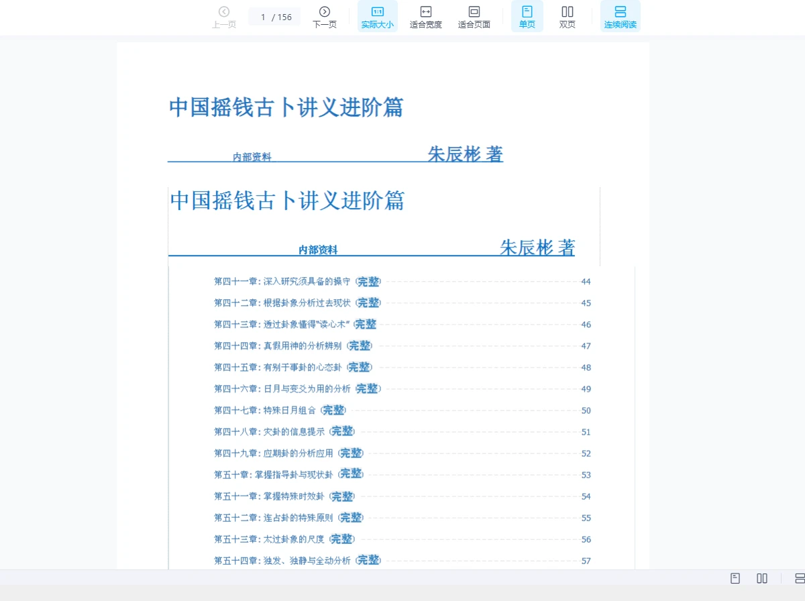Go to the next page (下一页)
Image resolution: width=805 pixels, height=601 pixels.
pos(325,17)
